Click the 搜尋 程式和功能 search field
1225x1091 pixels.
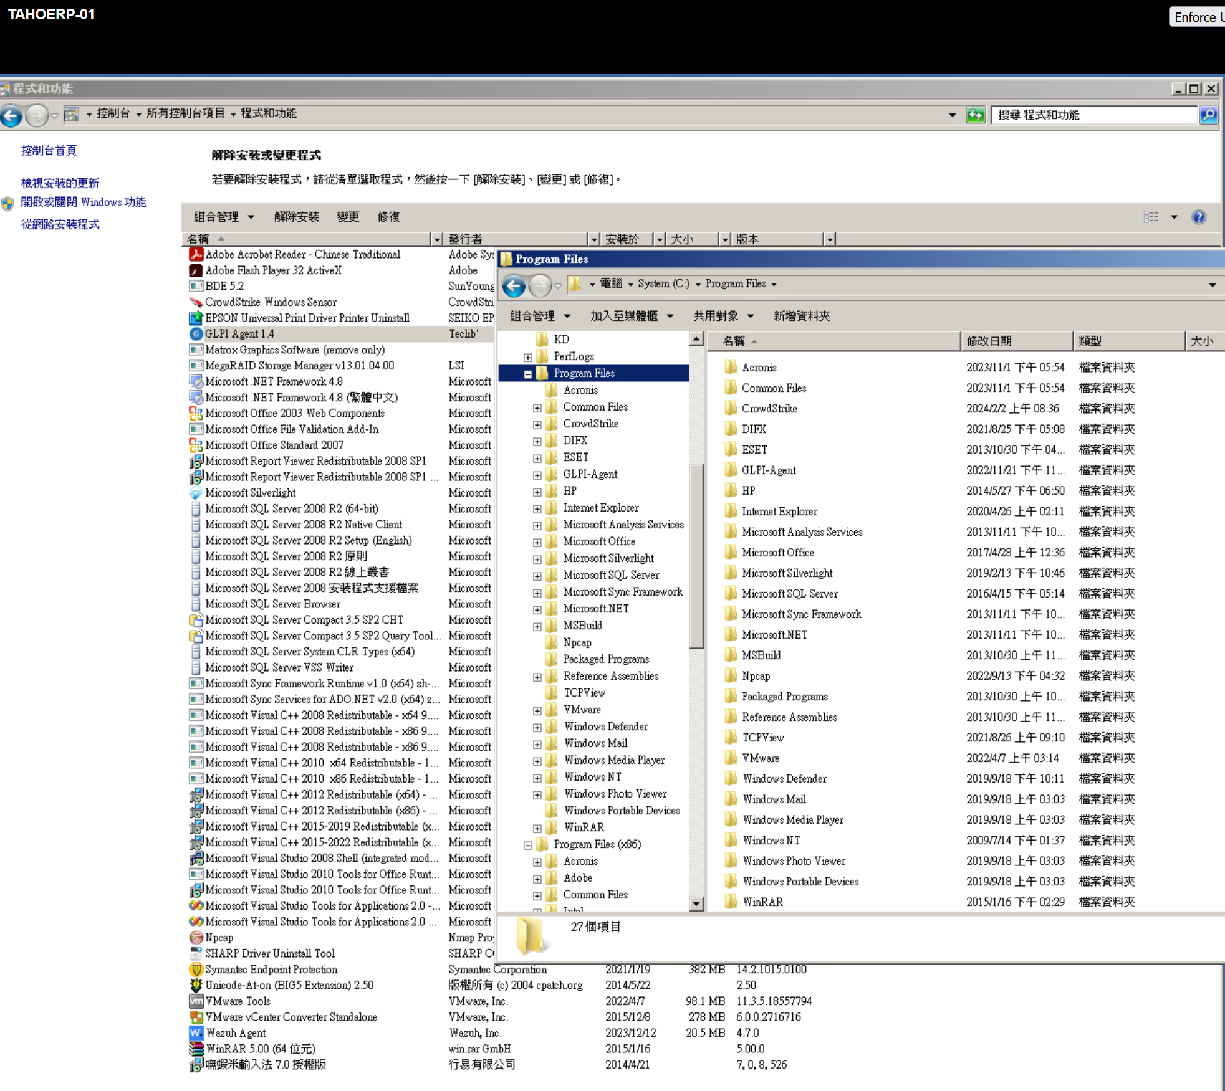tap(1093, 115)
